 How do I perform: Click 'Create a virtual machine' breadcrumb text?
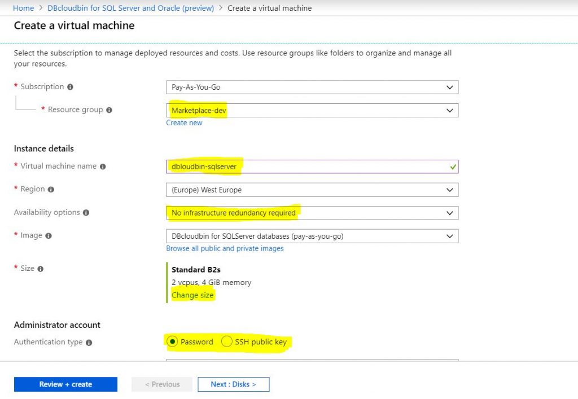[x=269, y=8]
